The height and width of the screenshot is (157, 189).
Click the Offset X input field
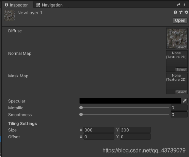(x=99, y=137)
